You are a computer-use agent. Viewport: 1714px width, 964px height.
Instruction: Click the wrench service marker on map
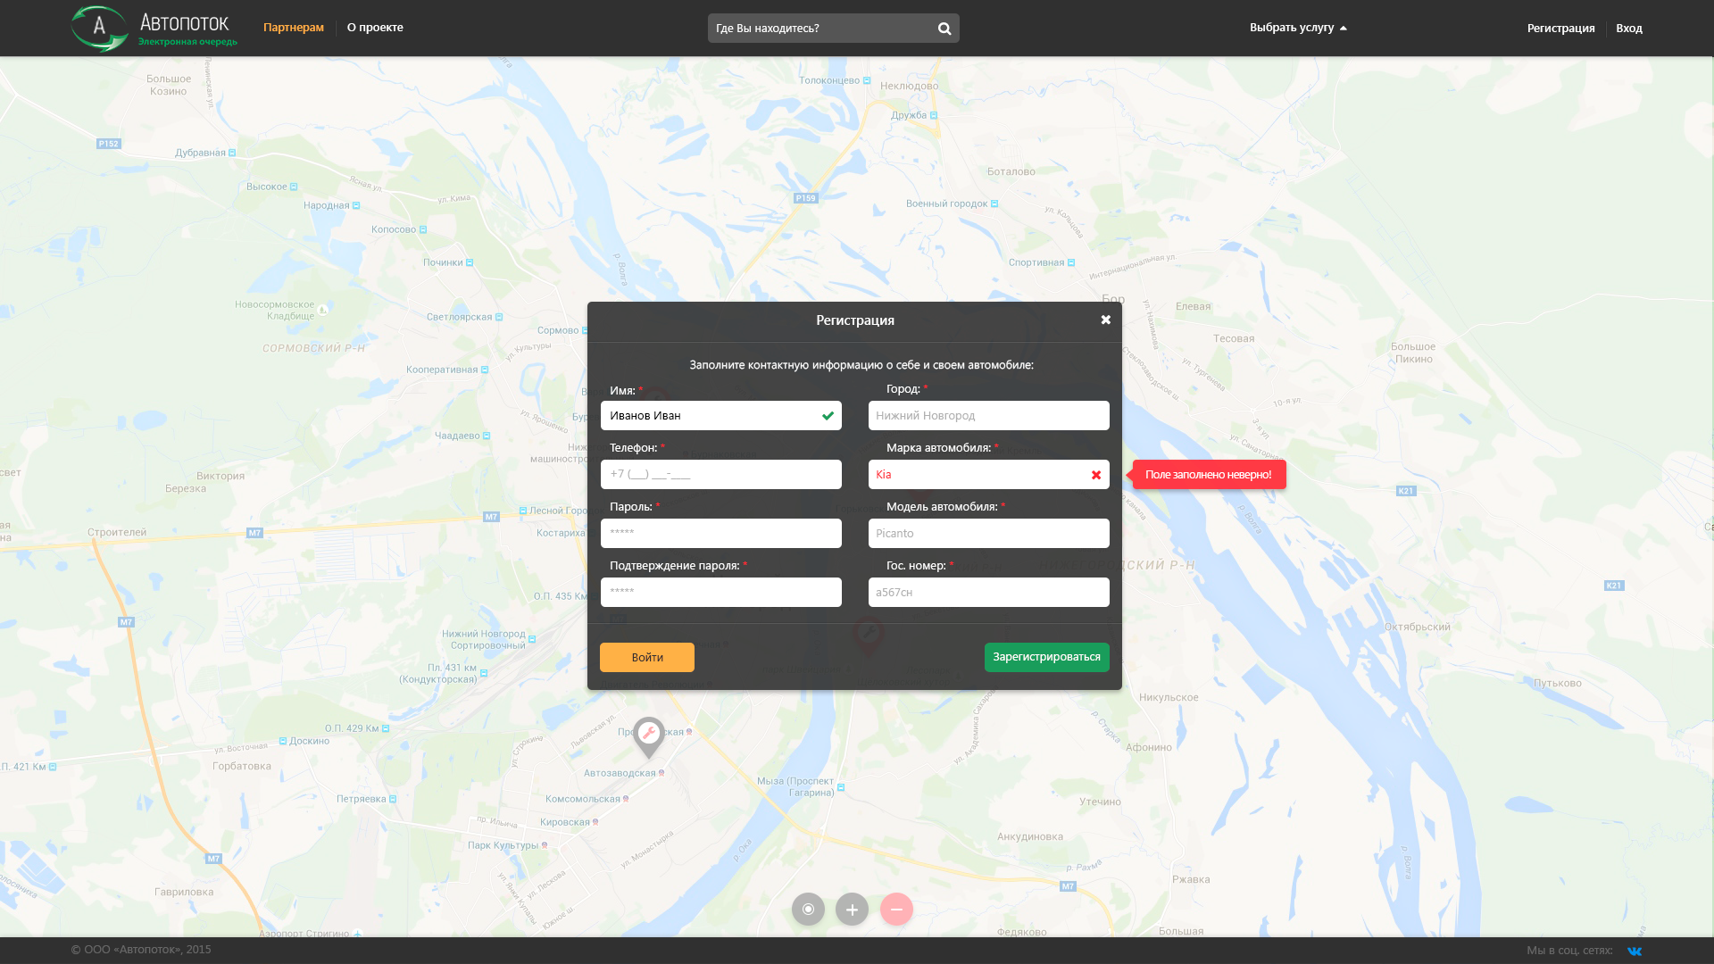coord(649,735)
